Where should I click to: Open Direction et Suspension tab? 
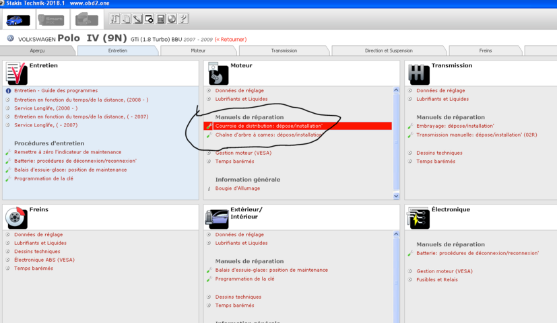(389, 50)
